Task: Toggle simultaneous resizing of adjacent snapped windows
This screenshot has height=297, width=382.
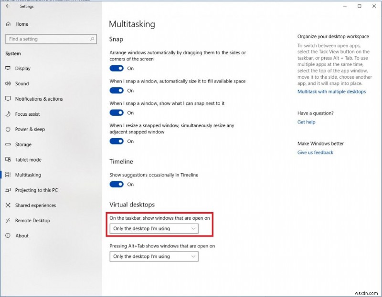Action: [x=117, y=141]
